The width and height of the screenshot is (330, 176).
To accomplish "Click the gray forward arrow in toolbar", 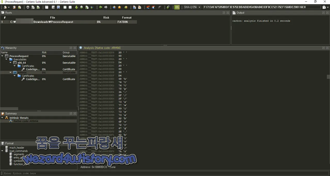I will [x=106, y=7].
